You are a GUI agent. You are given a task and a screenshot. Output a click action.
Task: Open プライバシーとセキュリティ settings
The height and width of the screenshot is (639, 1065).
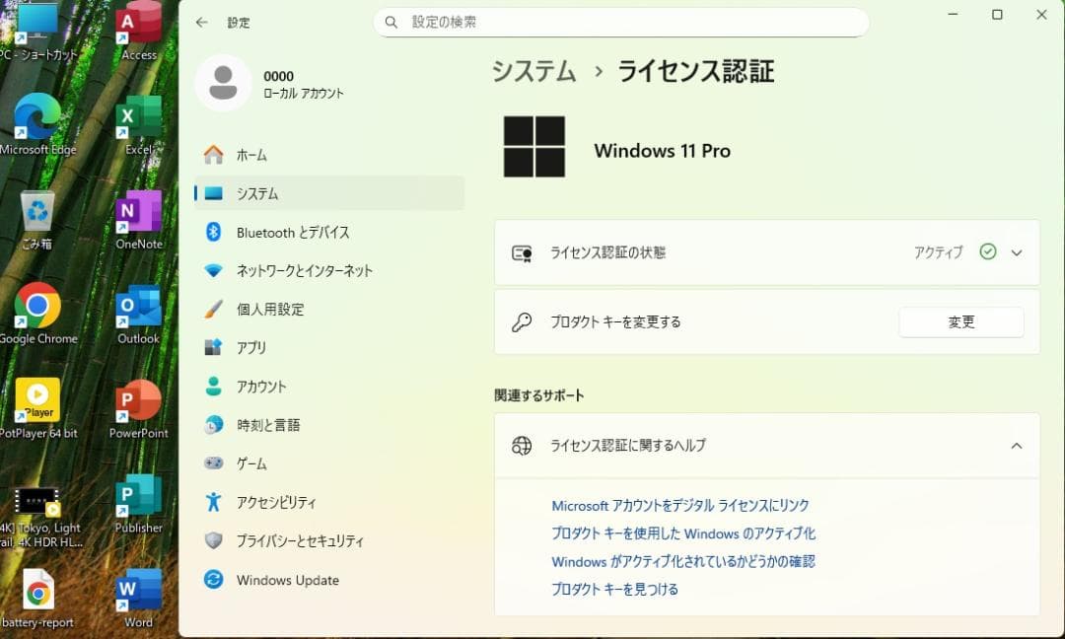(x=306, y=540)
